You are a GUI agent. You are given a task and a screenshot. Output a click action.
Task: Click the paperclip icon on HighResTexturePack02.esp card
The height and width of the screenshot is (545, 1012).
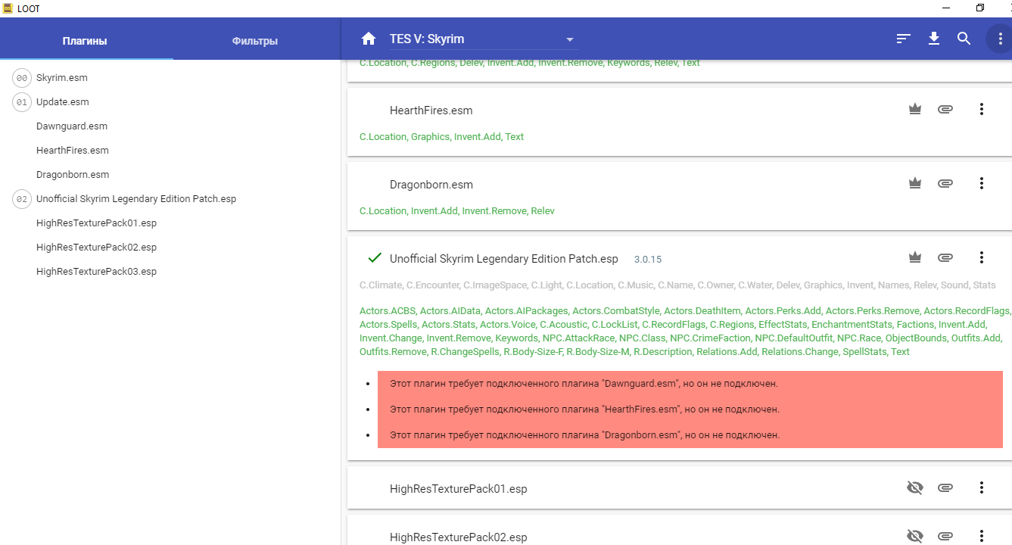(945, 536)
